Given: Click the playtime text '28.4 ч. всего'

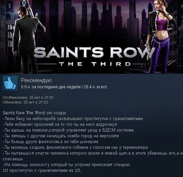Looking at the screenshot, I should click(x=95, y=87).
